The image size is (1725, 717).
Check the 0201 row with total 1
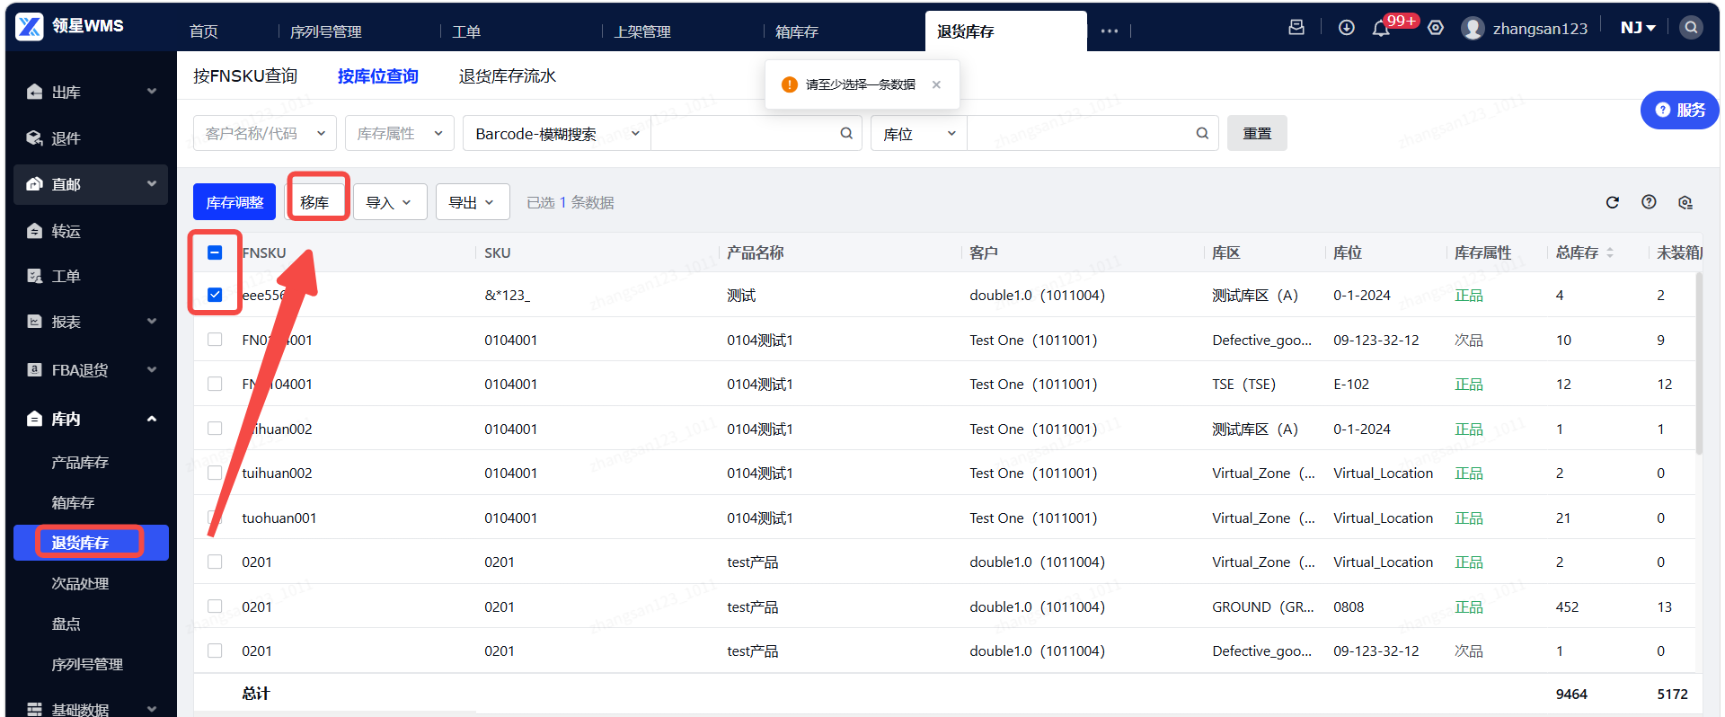[215, 651]
